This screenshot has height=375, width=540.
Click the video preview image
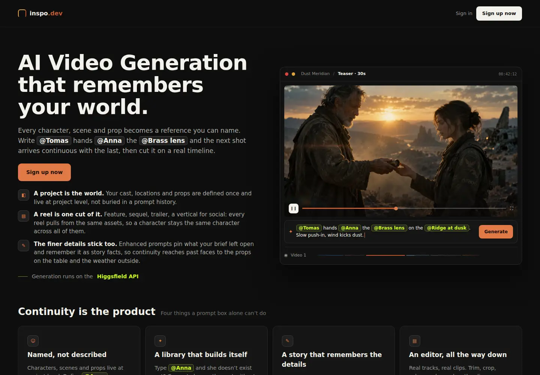tap(400, 151)
